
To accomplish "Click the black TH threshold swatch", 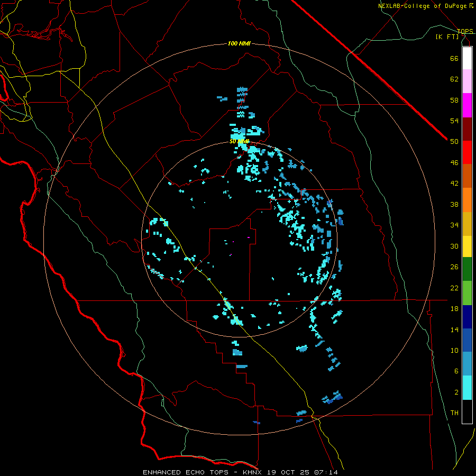I will (x=467, y=411).
